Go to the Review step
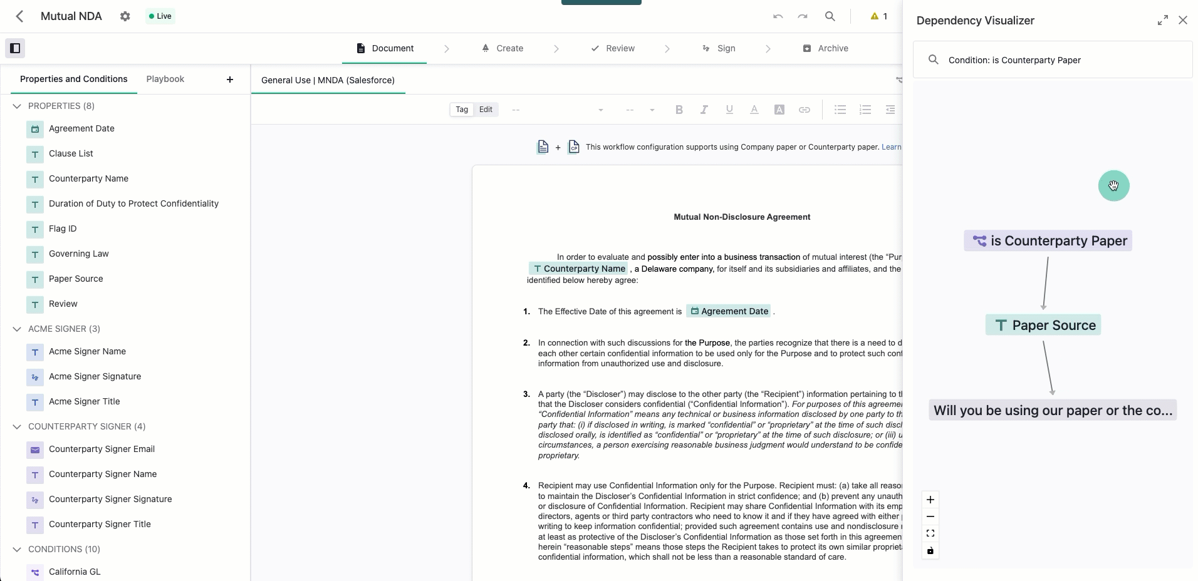Image resolution: width=1198 pixels, height=581 pixels. point(613,48)
